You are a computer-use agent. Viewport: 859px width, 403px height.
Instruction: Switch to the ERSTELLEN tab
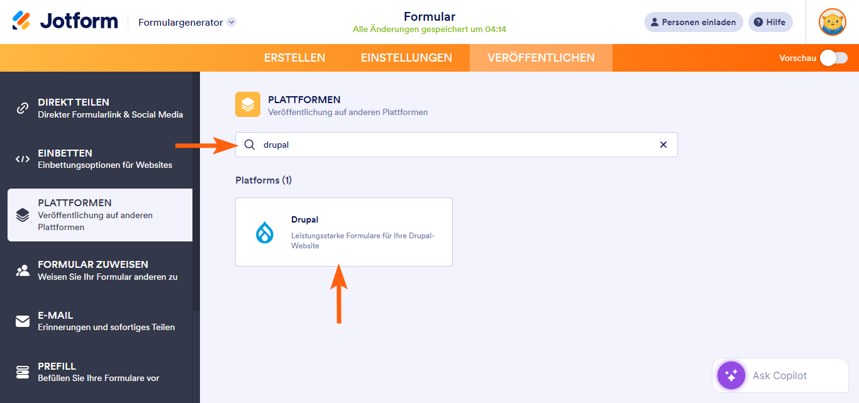(x=294, y=57)
